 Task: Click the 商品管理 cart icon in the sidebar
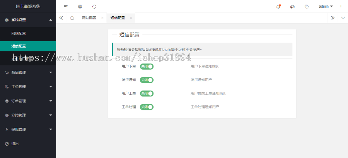[x=7, y=72]
